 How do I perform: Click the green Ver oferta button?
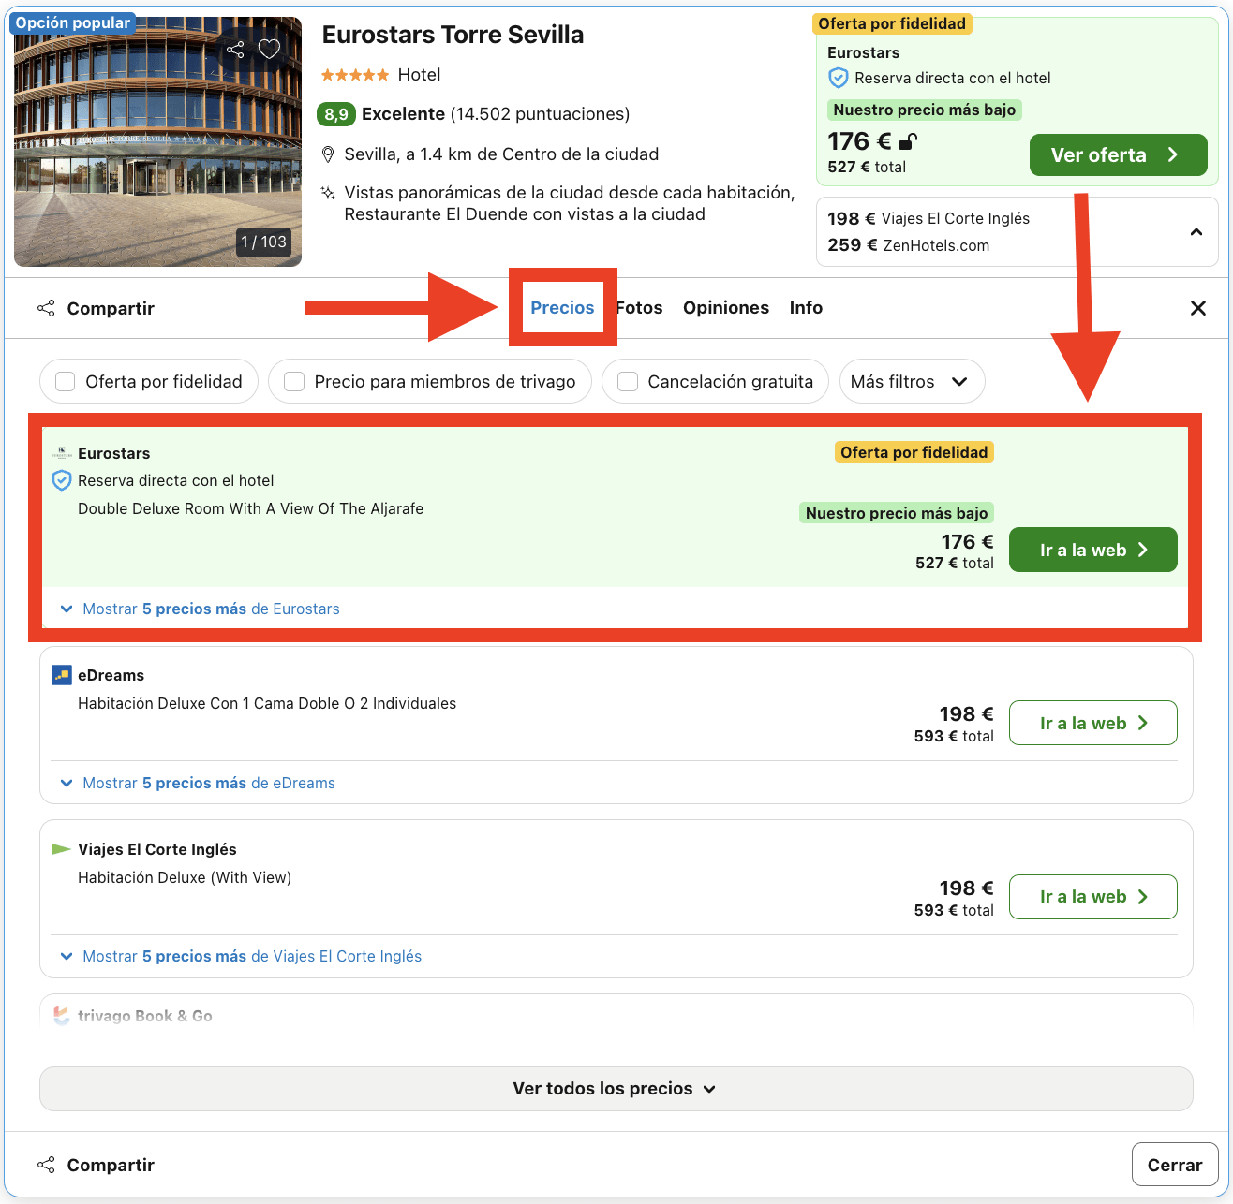[x=1117, y=154]
